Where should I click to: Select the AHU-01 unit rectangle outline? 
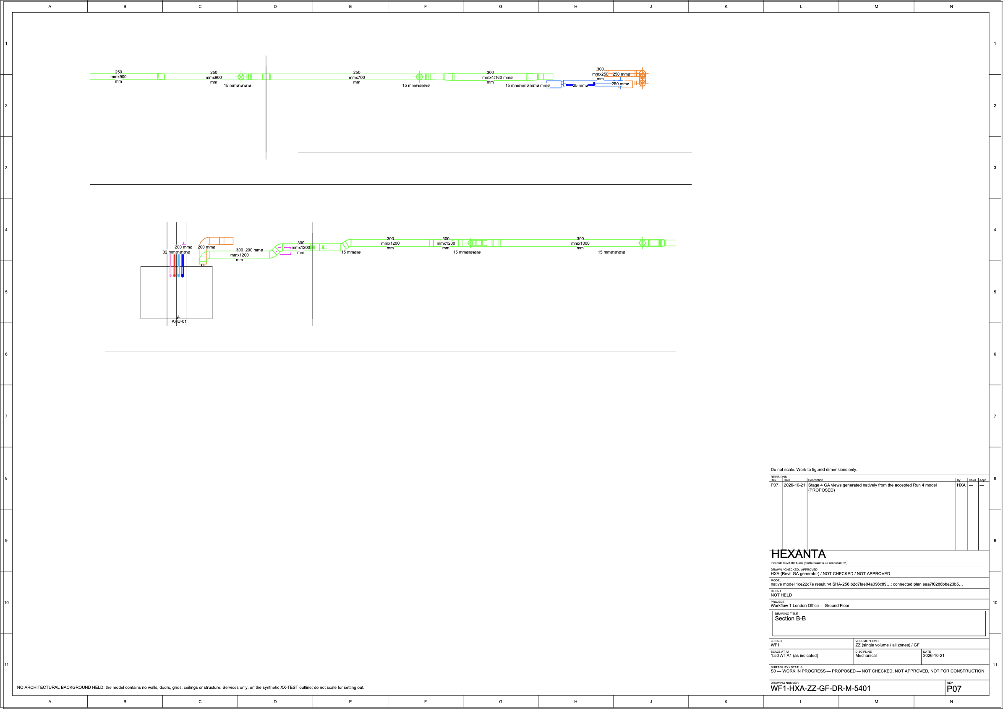(177, 292)
